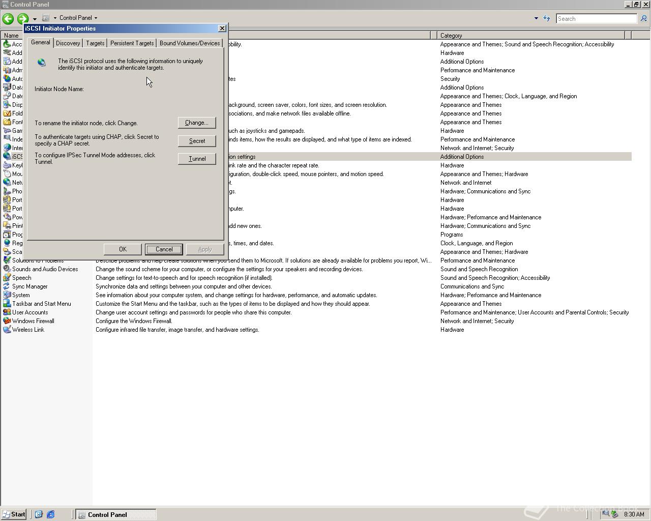Cancel the iSCSI Initiator Properties dialog
Screen dimensions: 651x521
click(x=164, y=249)
